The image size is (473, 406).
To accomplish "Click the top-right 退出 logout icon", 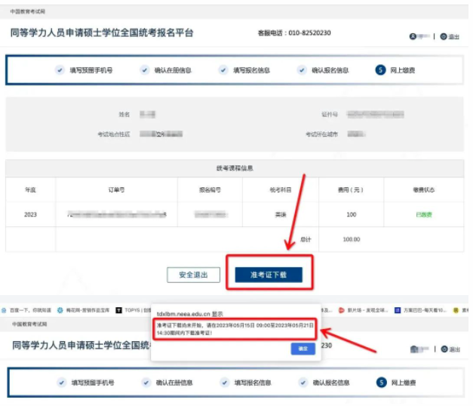I will (x=450, y=36).
